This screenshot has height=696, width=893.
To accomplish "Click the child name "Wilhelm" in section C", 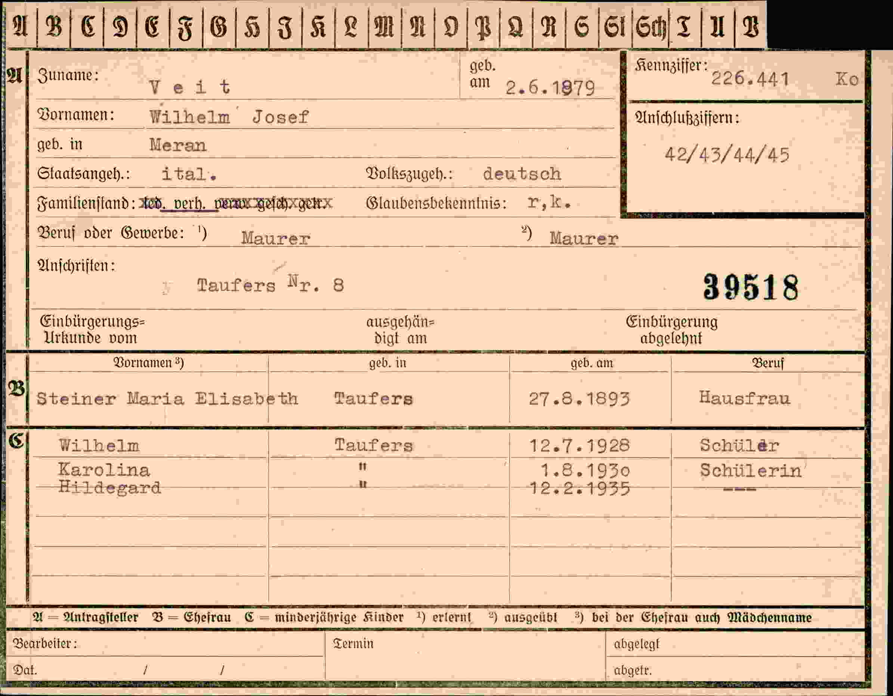I will [99, 445].
